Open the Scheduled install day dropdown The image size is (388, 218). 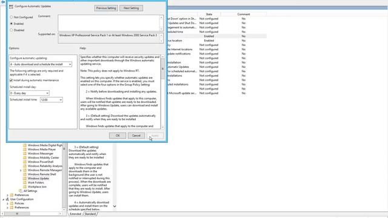pyautogui.click(x=29, y=93)
